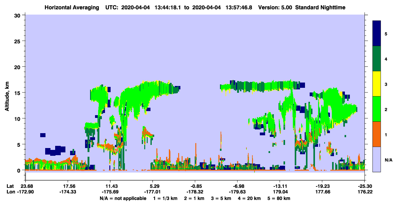Click longitude value -178.32
The height and width of the screenshot is (207, 405).
(195, 192)
